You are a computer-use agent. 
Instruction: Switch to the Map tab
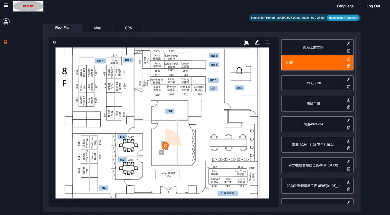point(97,28)
